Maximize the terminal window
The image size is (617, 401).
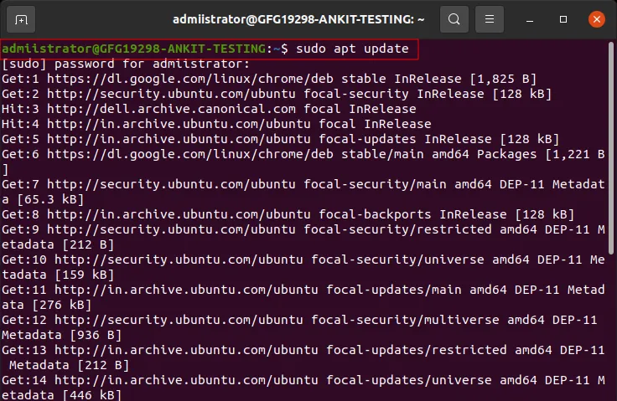point(563,19)
